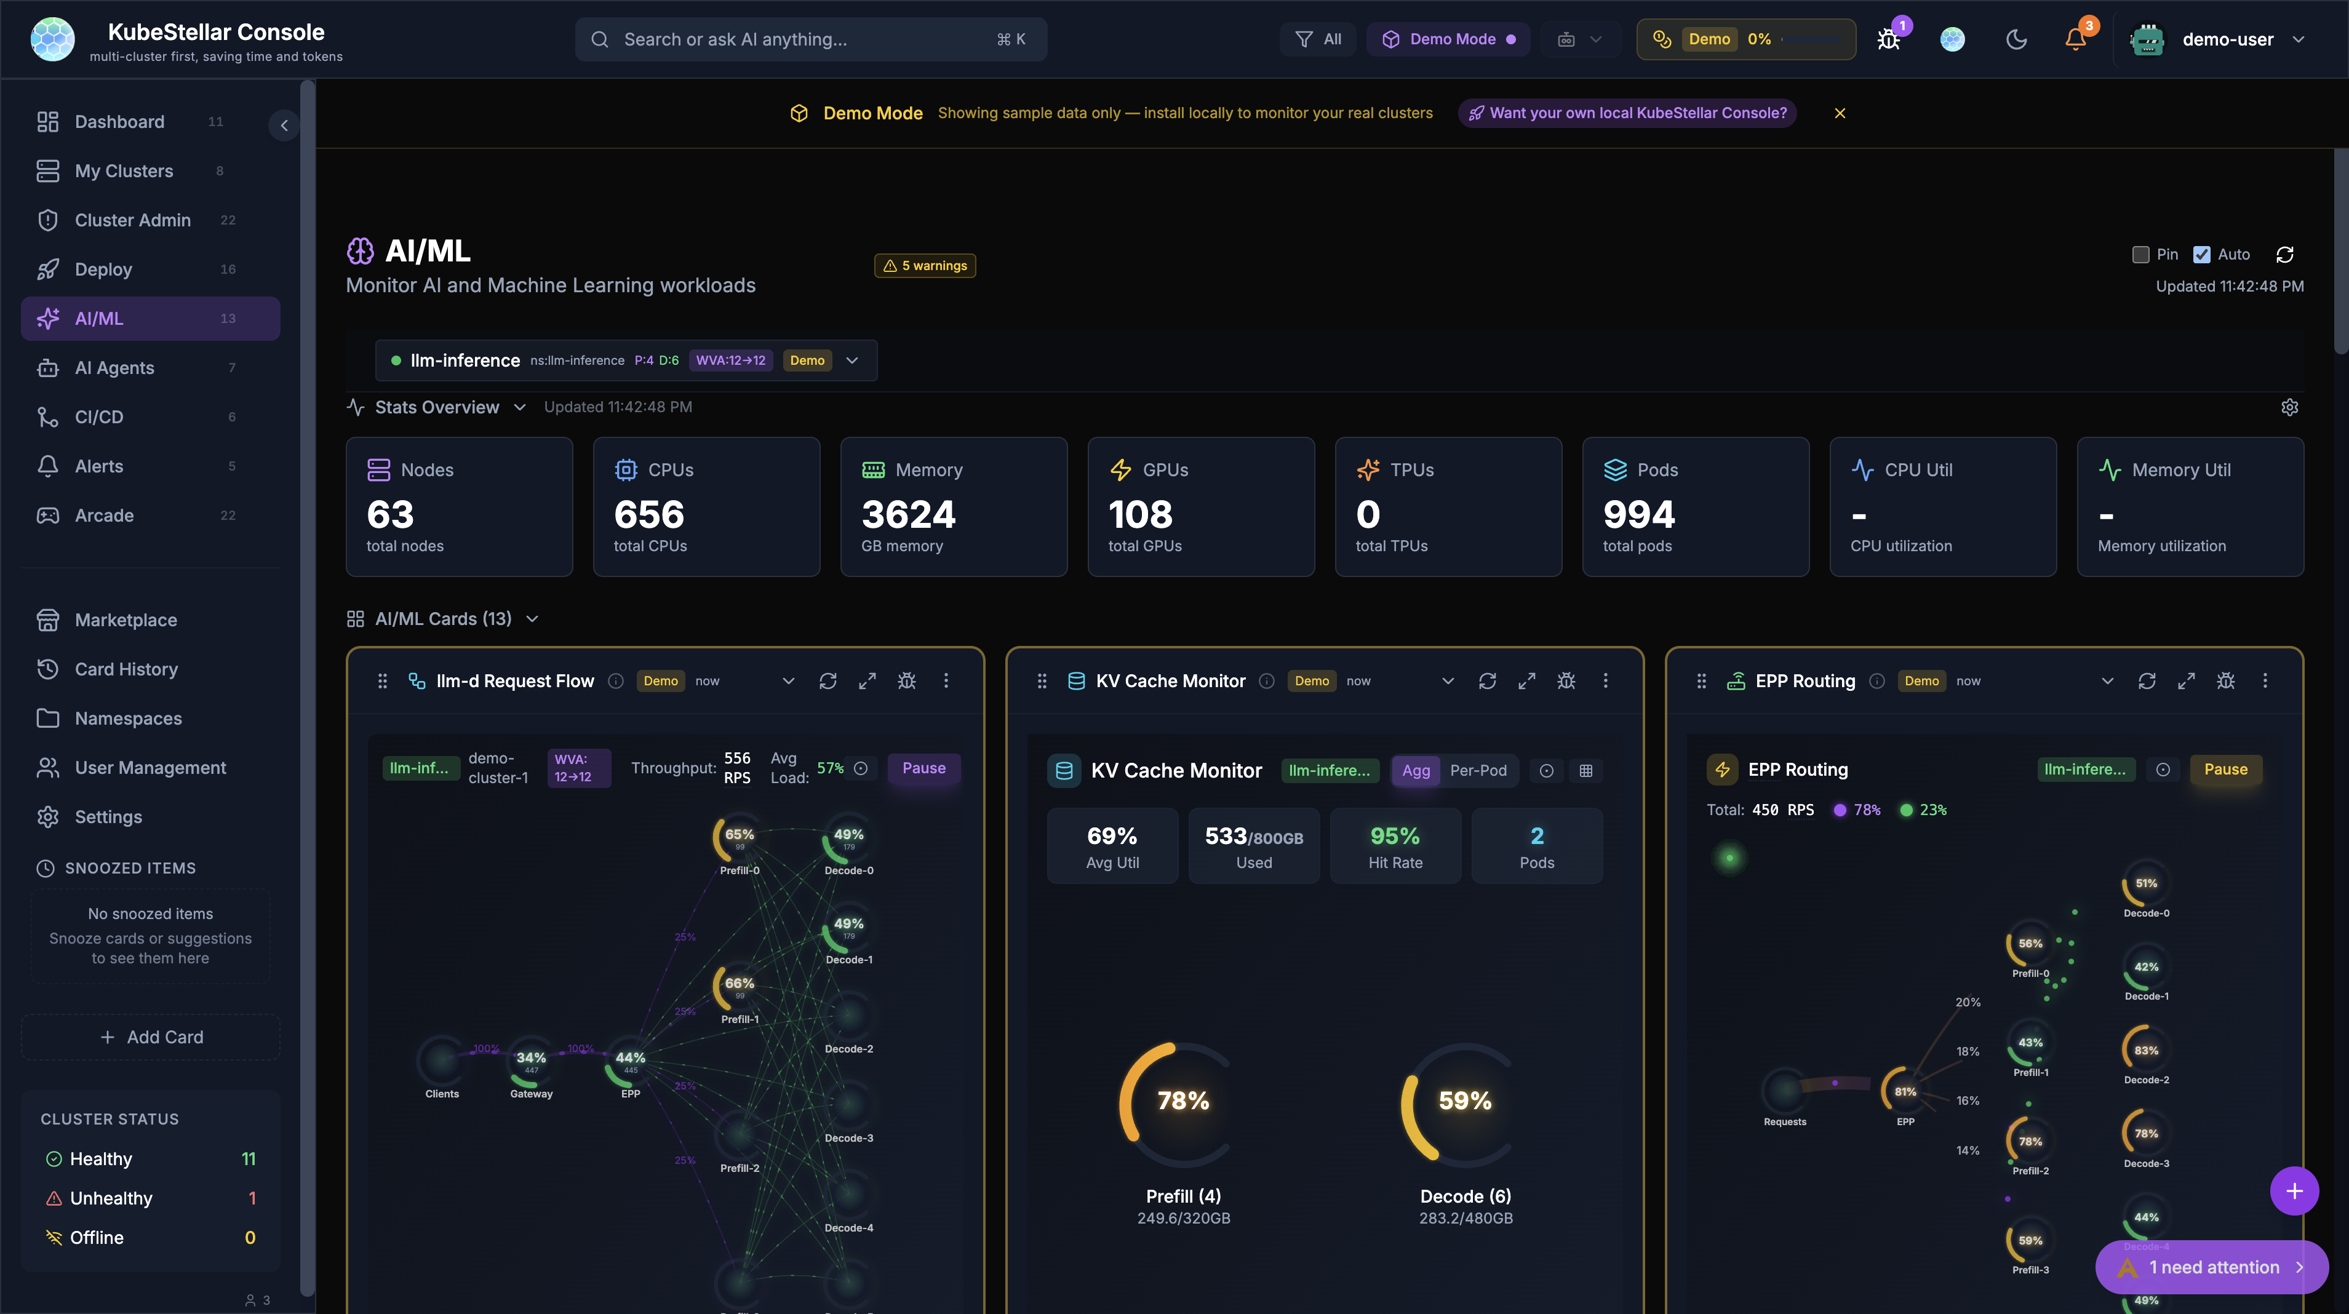Navigate to AI Agents in the sidebar

click(x=114, y=367)
